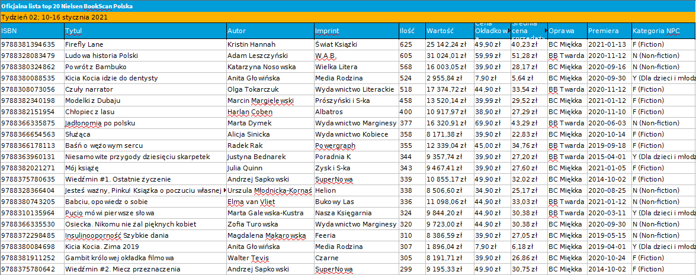The image size is (696, 275).
Task: Select the Autor header cell
Action: pyautogui.click(x=270, y=31)
